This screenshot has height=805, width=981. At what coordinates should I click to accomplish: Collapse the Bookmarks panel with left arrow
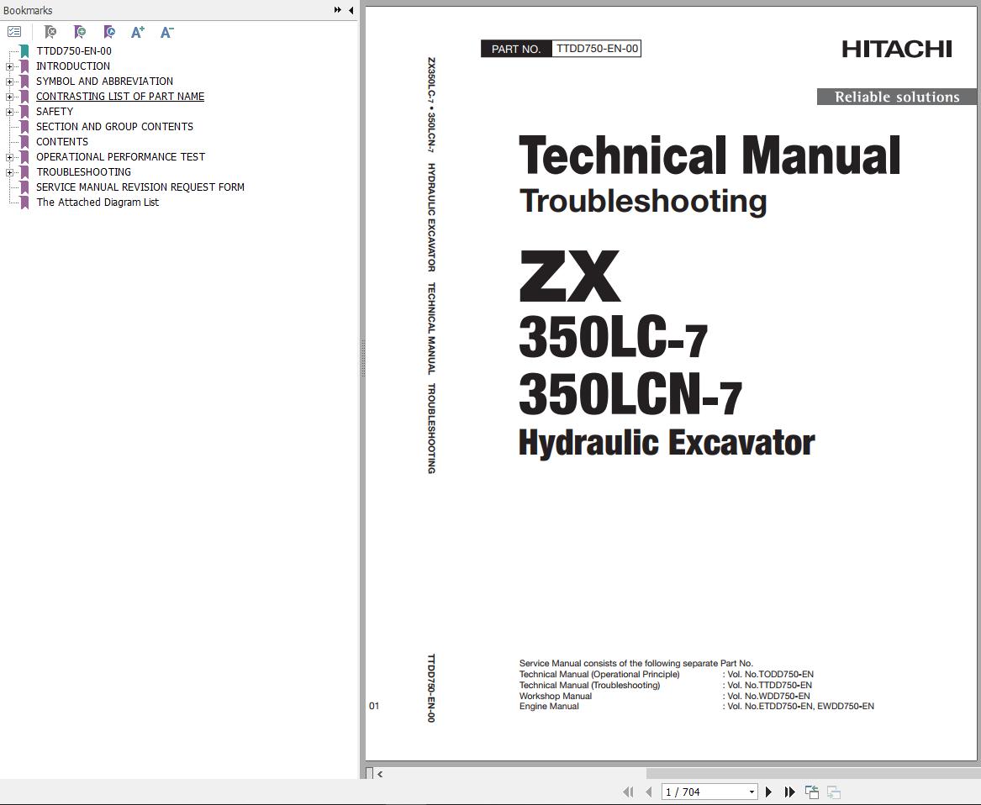click(x=351, y=10)
